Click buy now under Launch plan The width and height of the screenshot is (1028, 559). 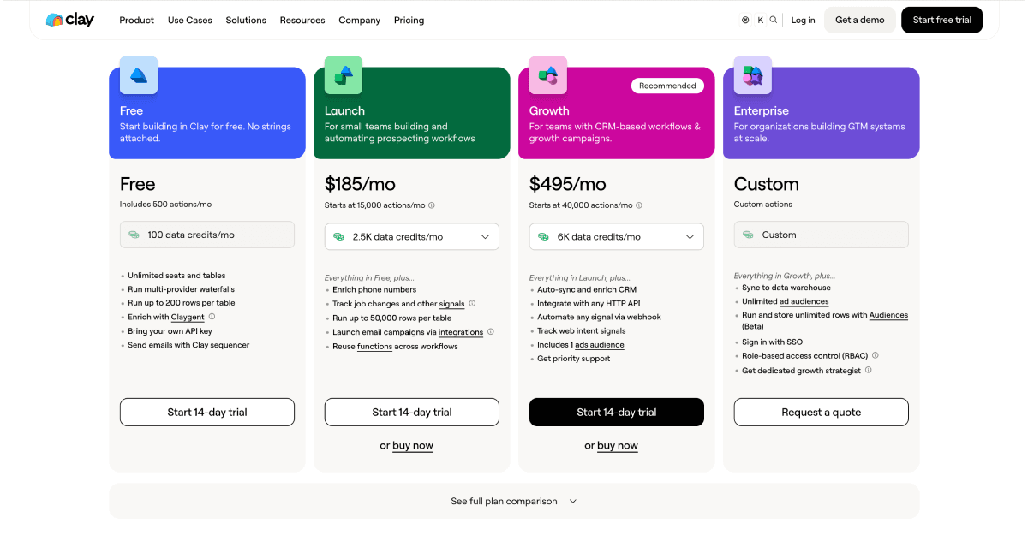[413, 445]
